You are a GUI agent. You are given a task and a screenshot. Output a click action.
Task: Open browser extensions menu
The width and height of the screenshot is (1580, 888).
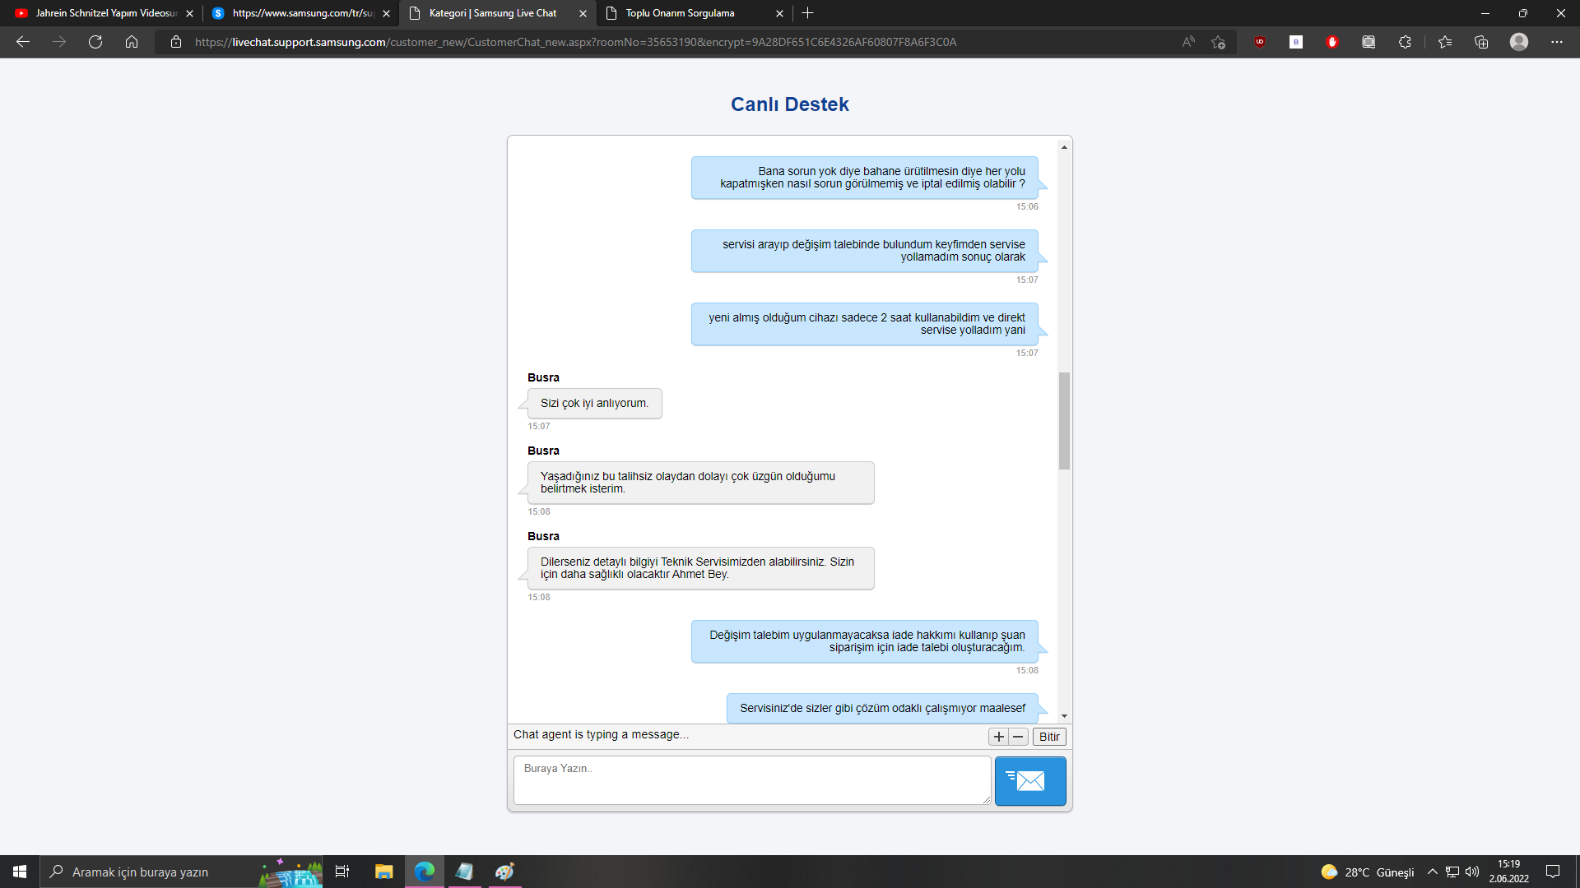tap(1405, 42)
